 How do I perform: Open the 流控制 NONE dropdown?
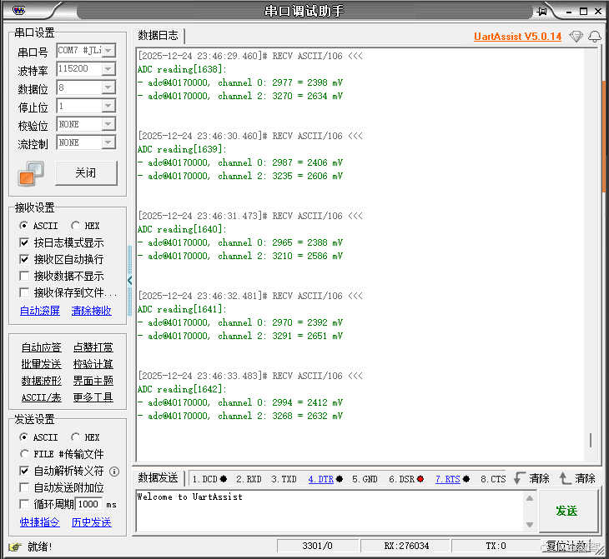click(x=108, y=142)
